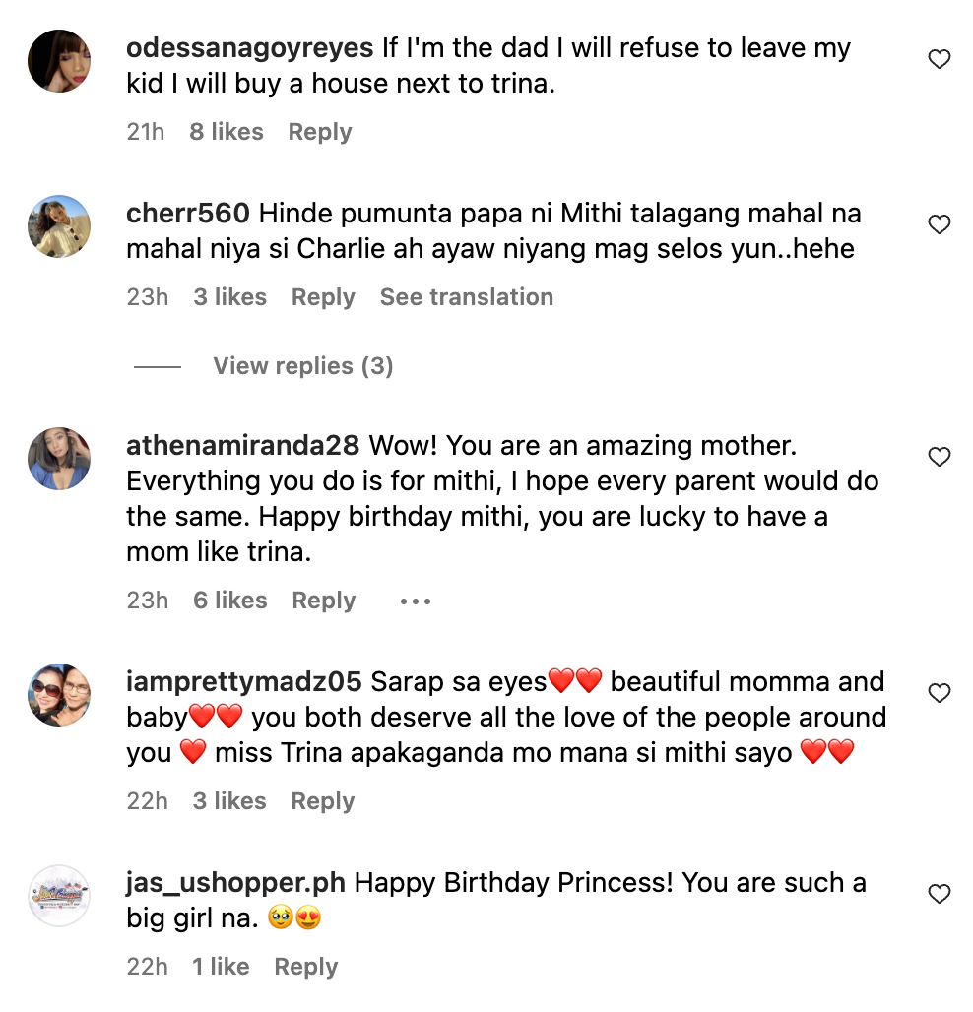973x1012 pixels.
Task: Open more options on athenamiranda28's comment
Action: click(x=415, y=601)
